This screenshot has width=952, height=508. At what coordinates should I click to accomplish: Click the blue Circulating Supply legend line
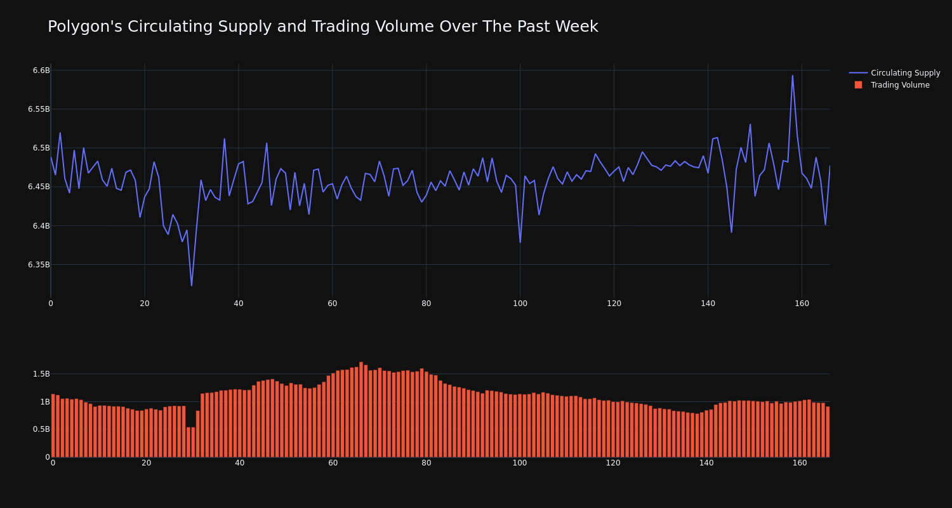click(x=858, y=73)
